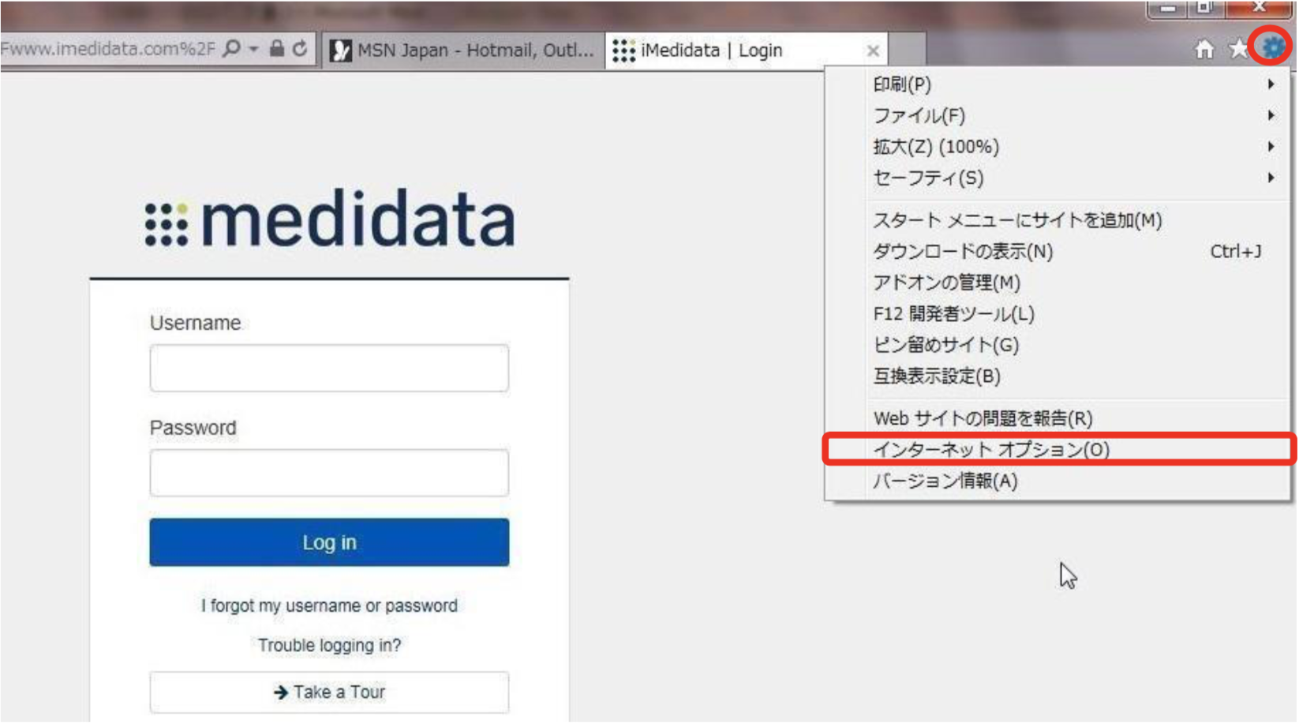View site security via the lock icon

point(276,47)
